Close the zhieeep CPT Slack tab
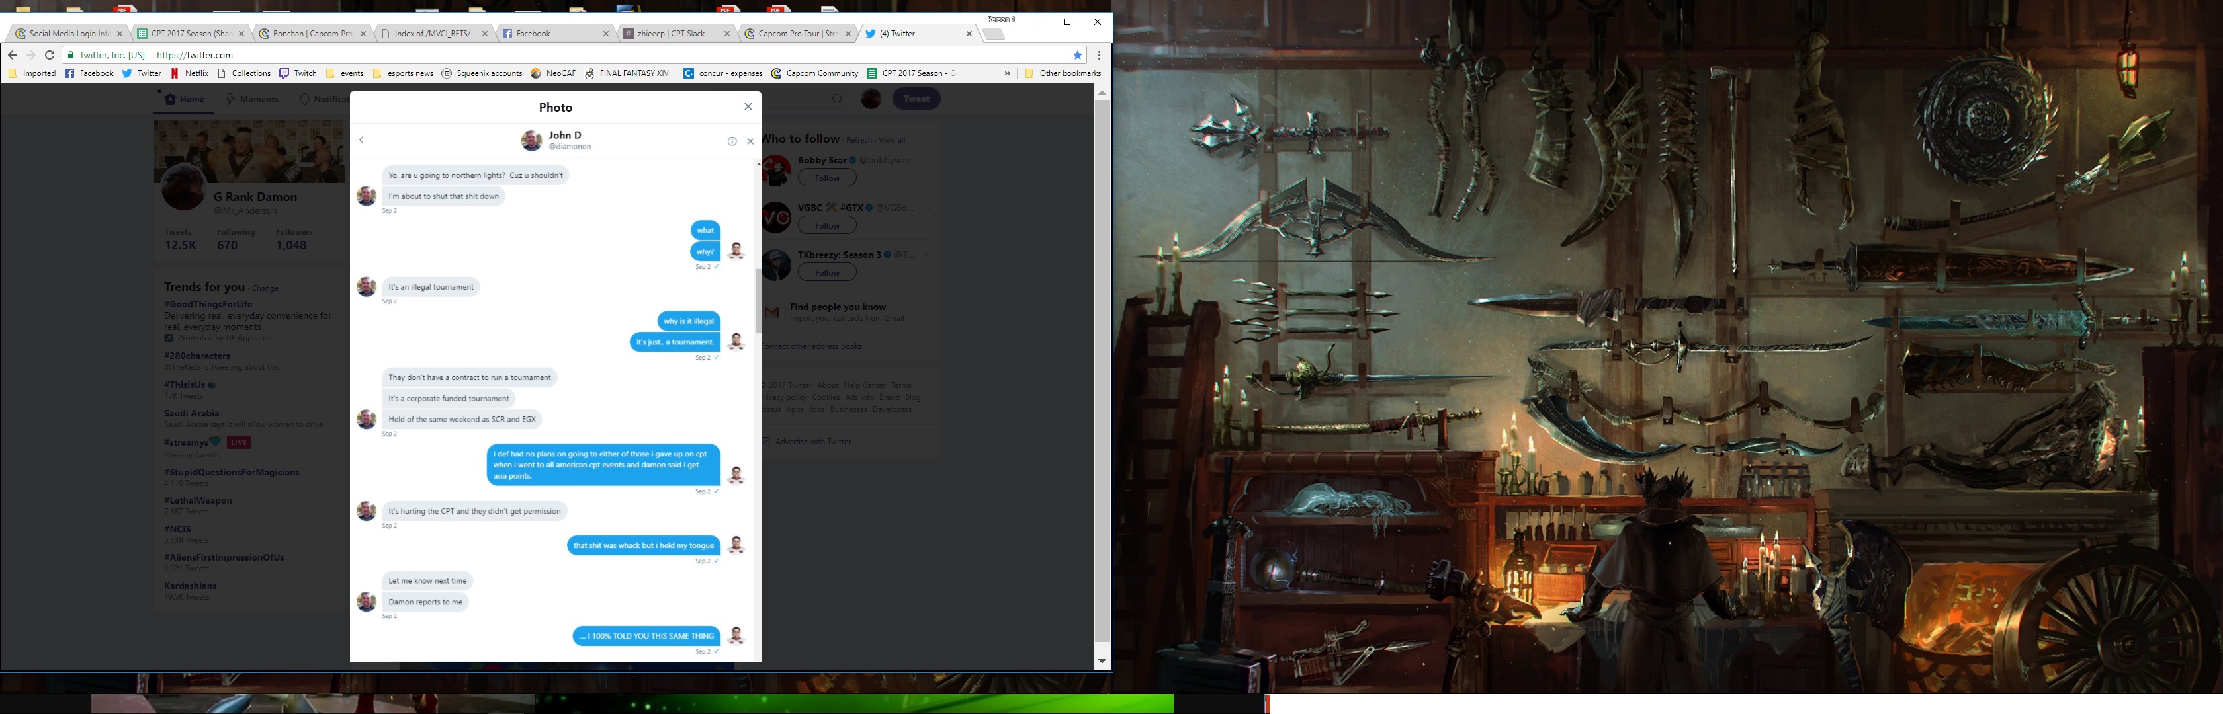 pyautogui.click(x=728, y=34)
